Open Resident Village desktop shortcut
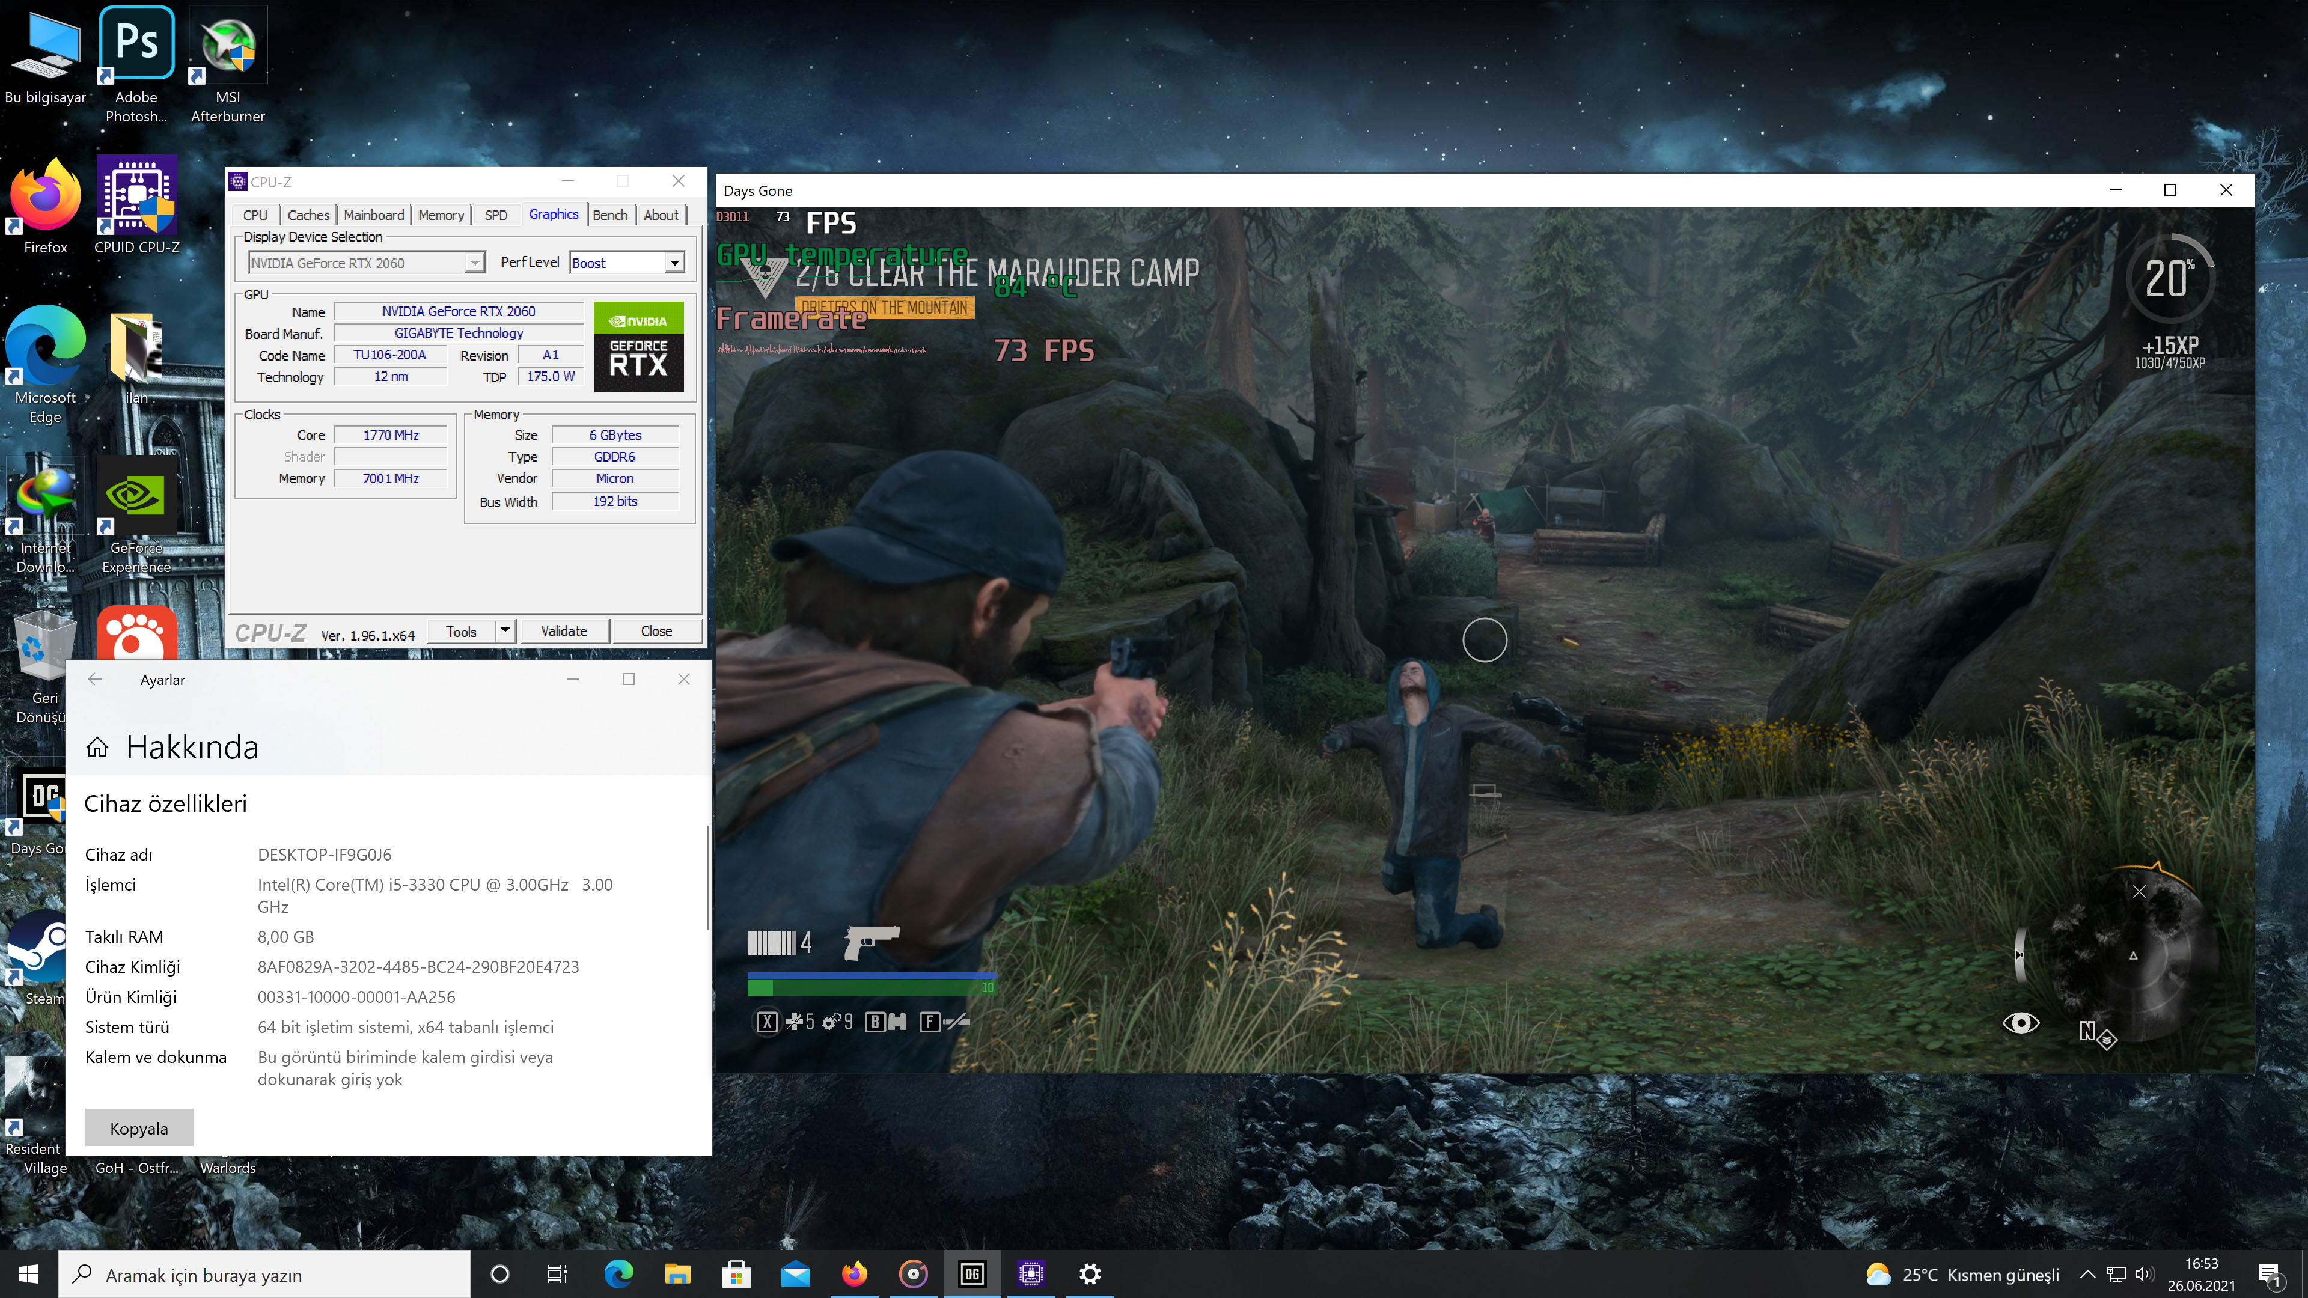Viewport: 2308px width, 1298px height. pos(34,1115)
